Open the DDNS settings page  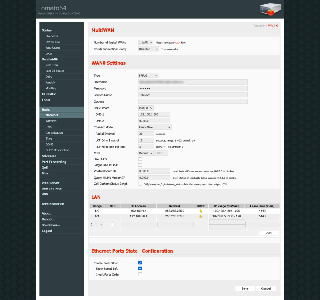coord(49,144)
